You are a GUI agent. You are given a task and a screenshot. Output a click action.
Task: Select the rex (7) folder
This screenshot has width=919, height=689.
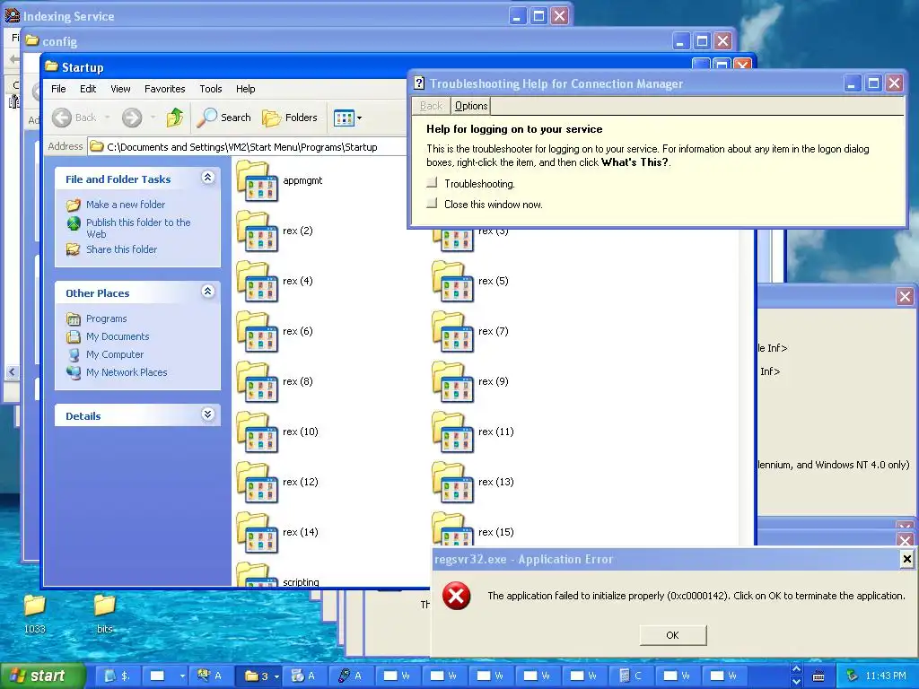coord(452,332)
